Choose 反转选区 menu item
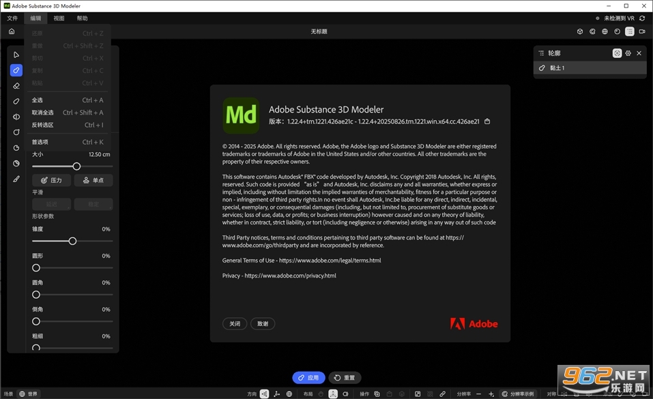Viewport: 653px width, 399px height. 68,125
